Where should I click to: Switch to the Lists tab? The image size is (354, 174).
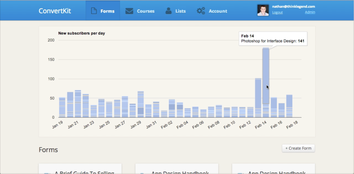point(180,11)
